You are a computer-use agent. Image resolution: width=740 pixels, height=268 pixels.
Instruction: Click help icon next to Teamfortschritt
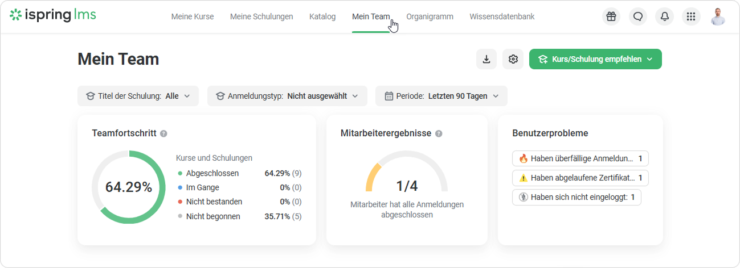[163, 133]
